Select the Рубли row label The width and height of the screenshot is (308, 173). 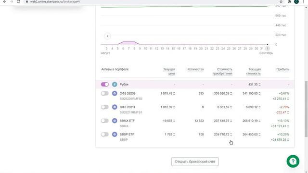point(124,85)
